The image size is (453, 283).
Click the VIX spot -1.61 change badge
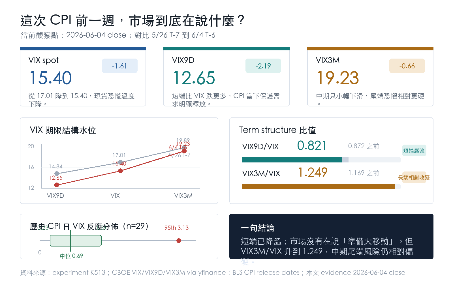click(x=119, y=66)
